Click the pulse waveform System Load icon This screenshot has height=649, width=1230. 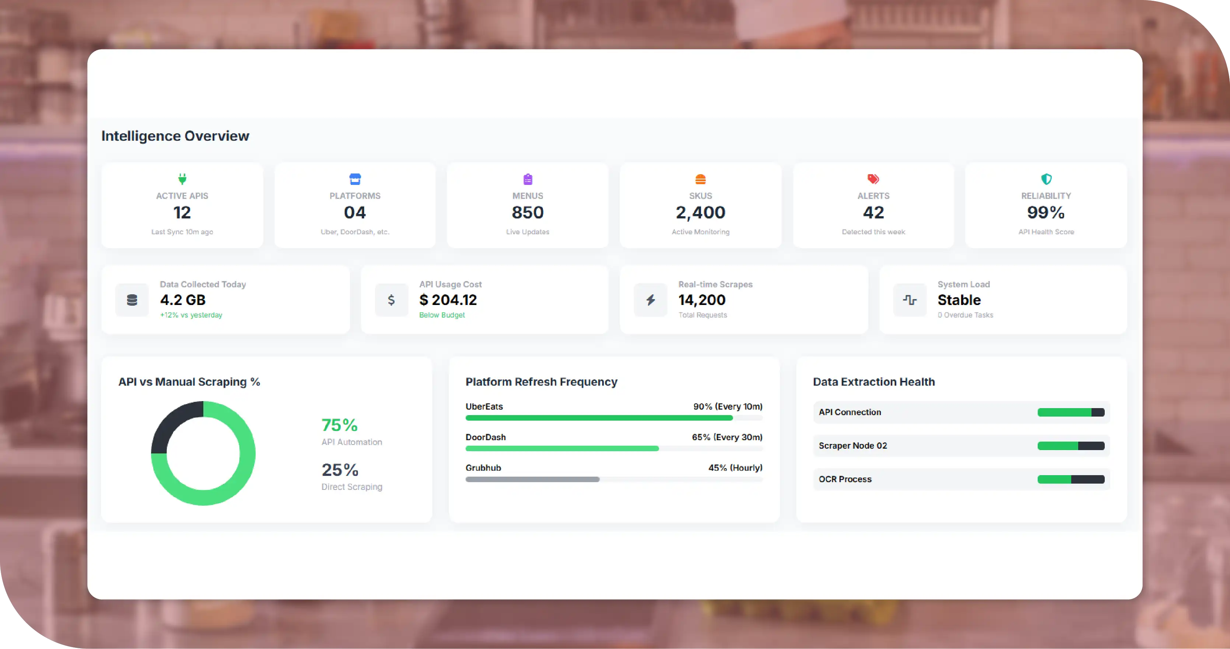click(x=910, y=300)
